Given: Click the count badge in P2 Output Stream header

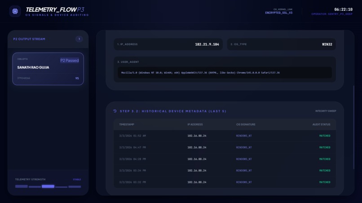Looking at the screenshot, I should [79, 39].
